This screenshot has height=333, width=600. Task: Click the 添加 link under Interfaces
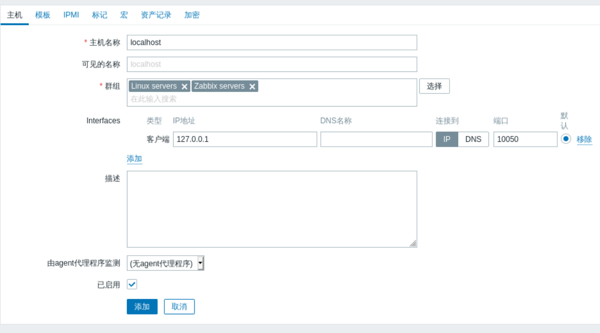coord(134,159)
